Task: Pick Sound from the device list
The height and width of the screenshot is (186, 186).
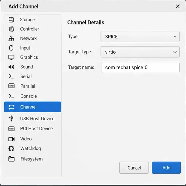Action: point(32,67)
